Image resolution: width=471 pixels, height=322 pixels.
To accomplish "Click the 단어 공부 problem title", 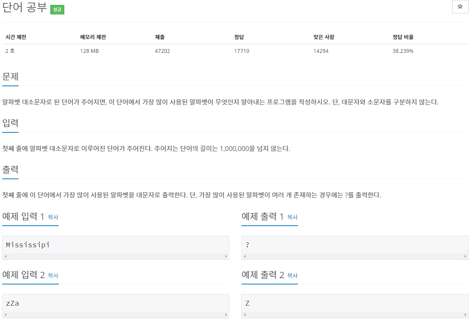I will [x=25, y=8].
